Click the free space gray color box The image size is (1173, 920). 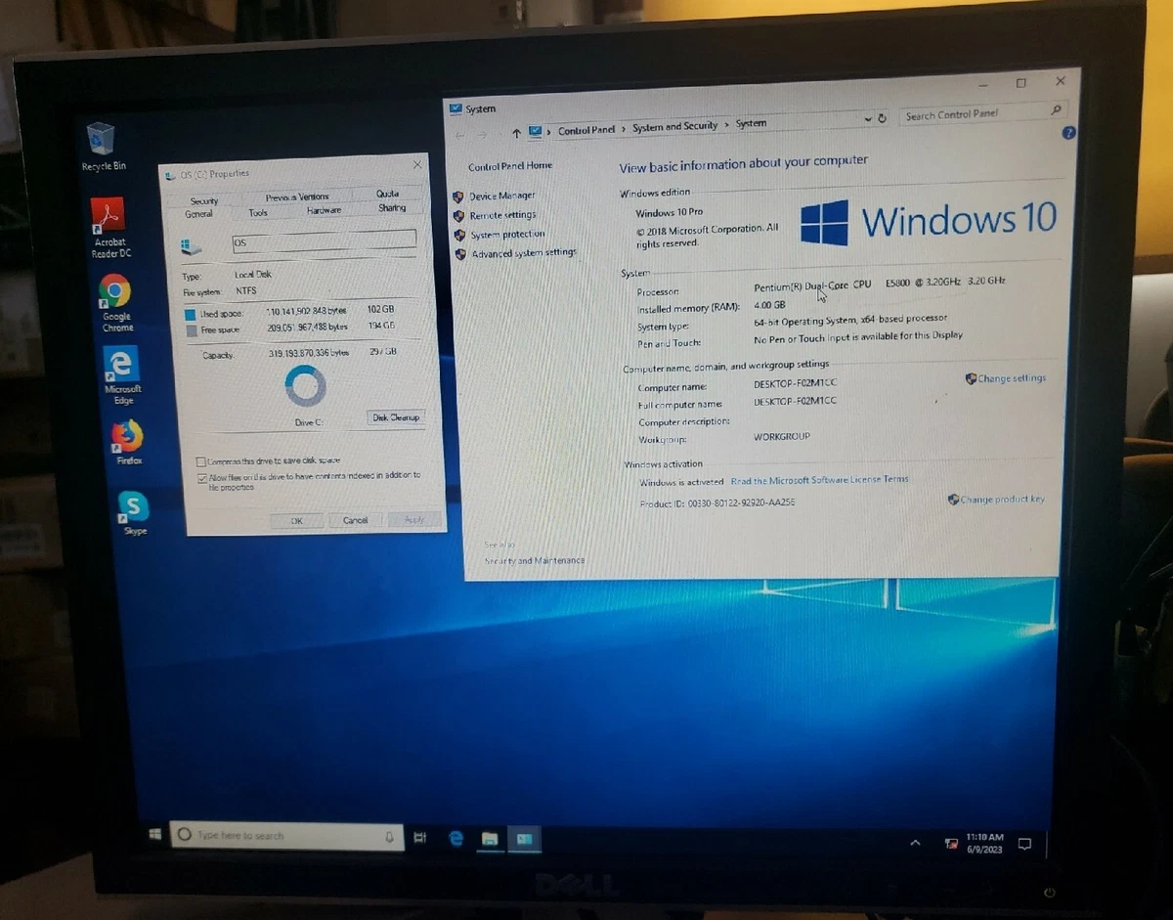[x=191, y=330]
